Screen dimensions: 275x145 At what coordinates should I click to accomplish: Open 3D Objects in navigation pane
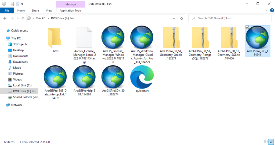pos(20,44)
